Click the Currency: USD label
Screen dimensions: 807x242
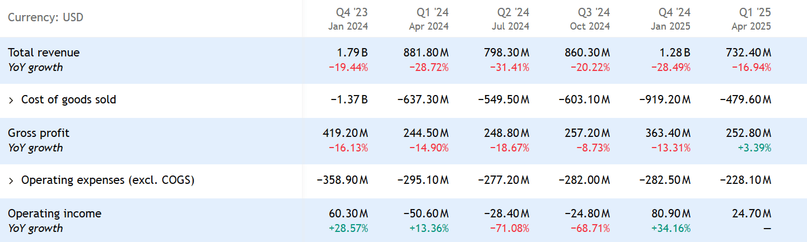[45, 17]
